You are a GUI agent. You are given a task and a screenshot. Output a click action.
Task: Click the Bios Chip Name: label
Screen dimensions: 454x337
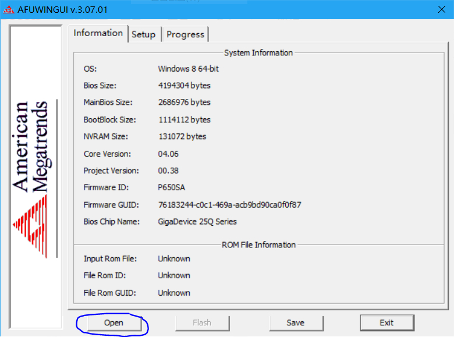112,222
